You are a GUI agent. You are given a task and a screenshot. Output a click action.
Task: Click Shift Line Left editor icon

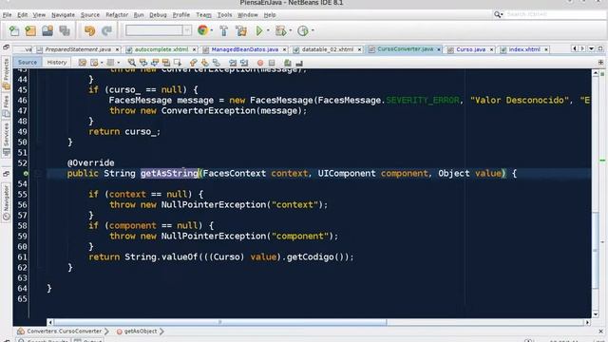click(x=233, y=63)
